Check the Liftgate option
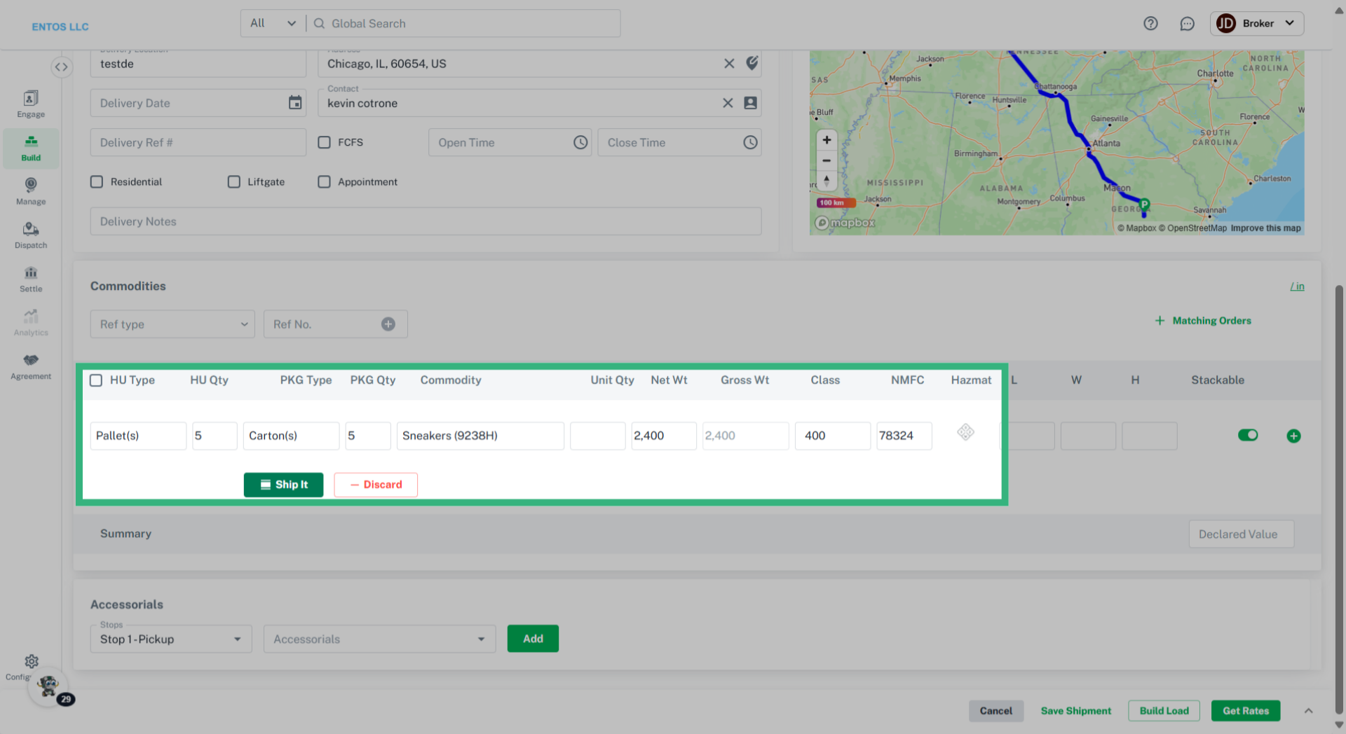This screenshot has width=1346, height=734. click(234, 182)
